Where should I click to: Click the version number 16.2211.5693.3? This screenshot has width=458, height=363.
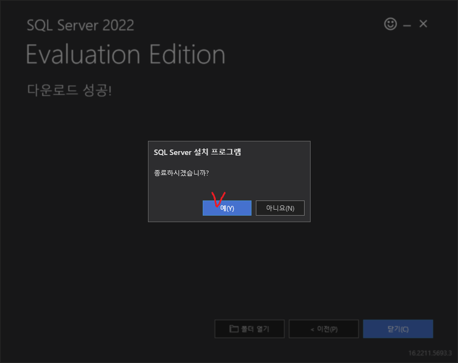coord(430,353)
